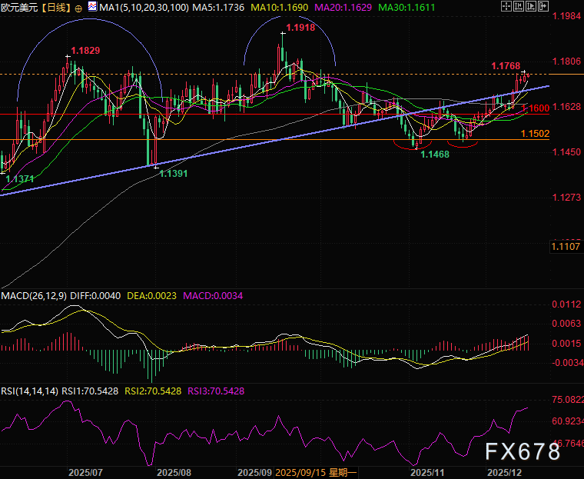The image size is (584, 479).
Task: Click the minus circle icon beside 日线
Action: 78,7
